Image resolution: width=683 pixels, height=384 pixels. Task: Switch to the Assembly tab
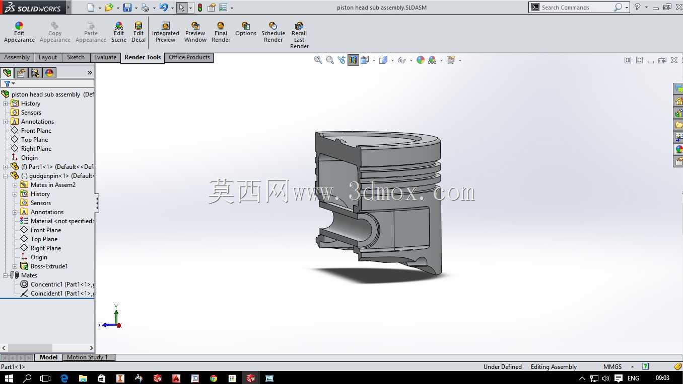tap(17, 57)
